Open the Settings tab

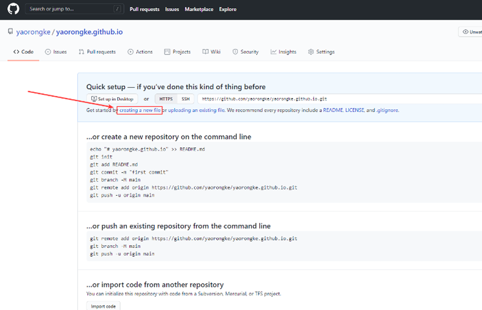[321, 52]
